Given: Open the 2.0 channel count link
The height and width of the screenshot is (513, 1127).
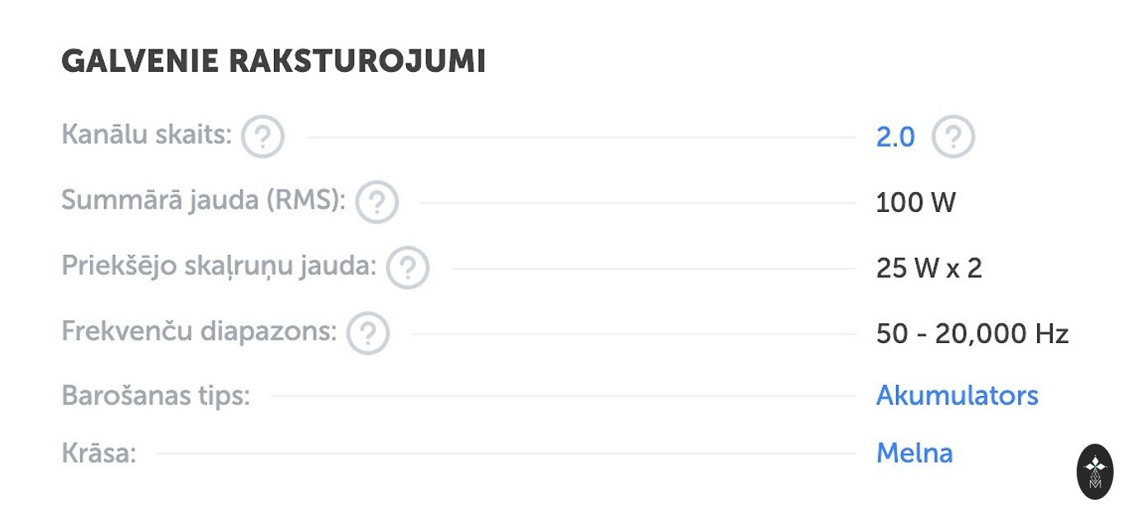Looking at the screenshot, I should pos(895,137).
